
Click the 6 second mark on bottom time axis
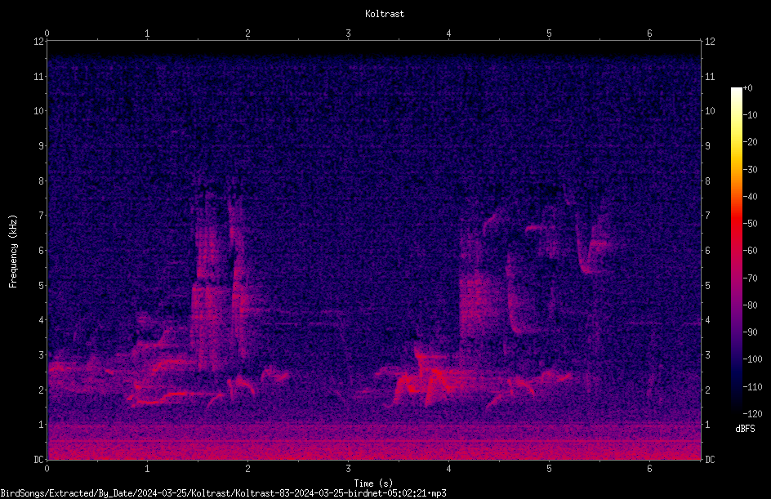click(x=649, y=469)
